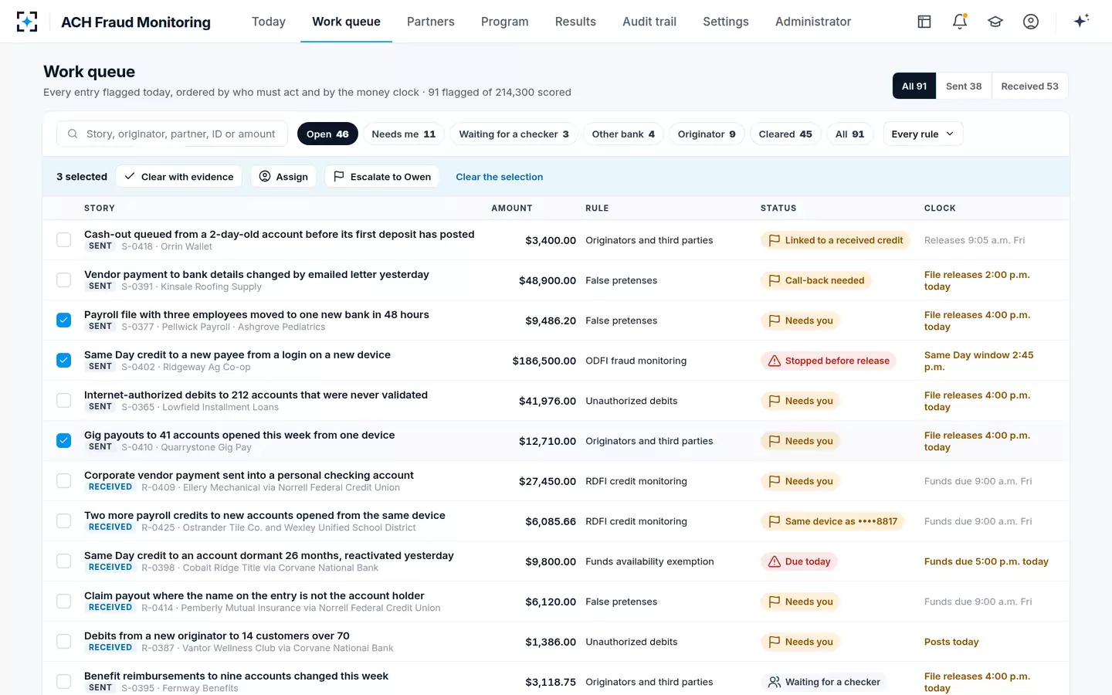Filter by Originator 9
The image size is (1112, 695).
coord(707,134)
